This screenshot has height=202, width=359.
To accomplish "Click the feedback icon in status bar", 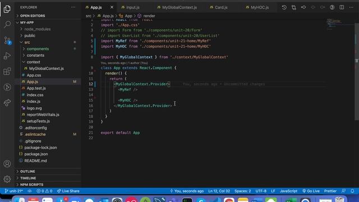I will [343, 191].
